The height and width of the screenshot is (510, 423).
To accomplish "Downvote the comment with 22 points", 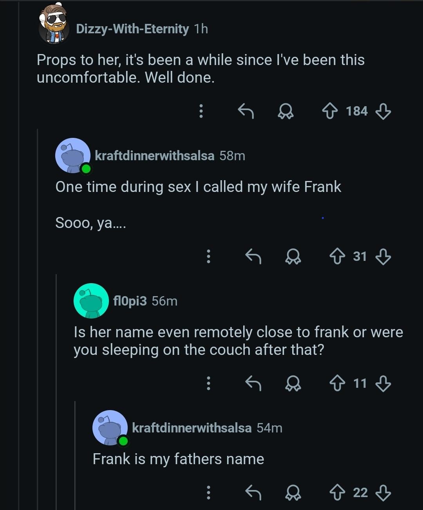I will pyautogui.click(x=383, y=492).
